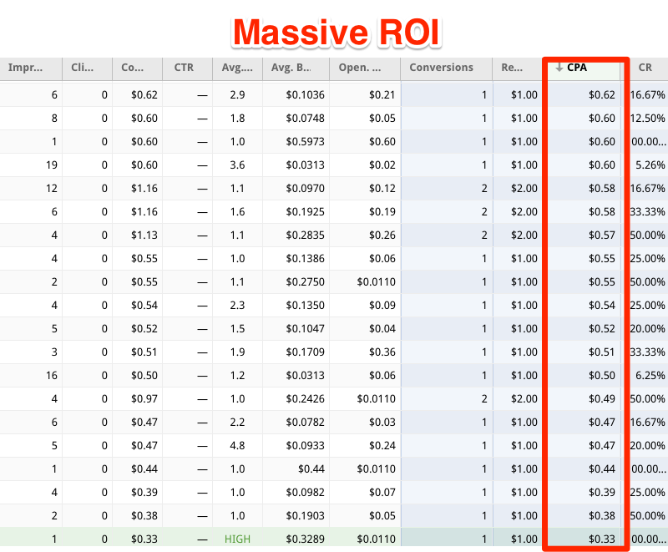
Task: Select the 12.50% conversion rate cell
Action: coord(648,119)
